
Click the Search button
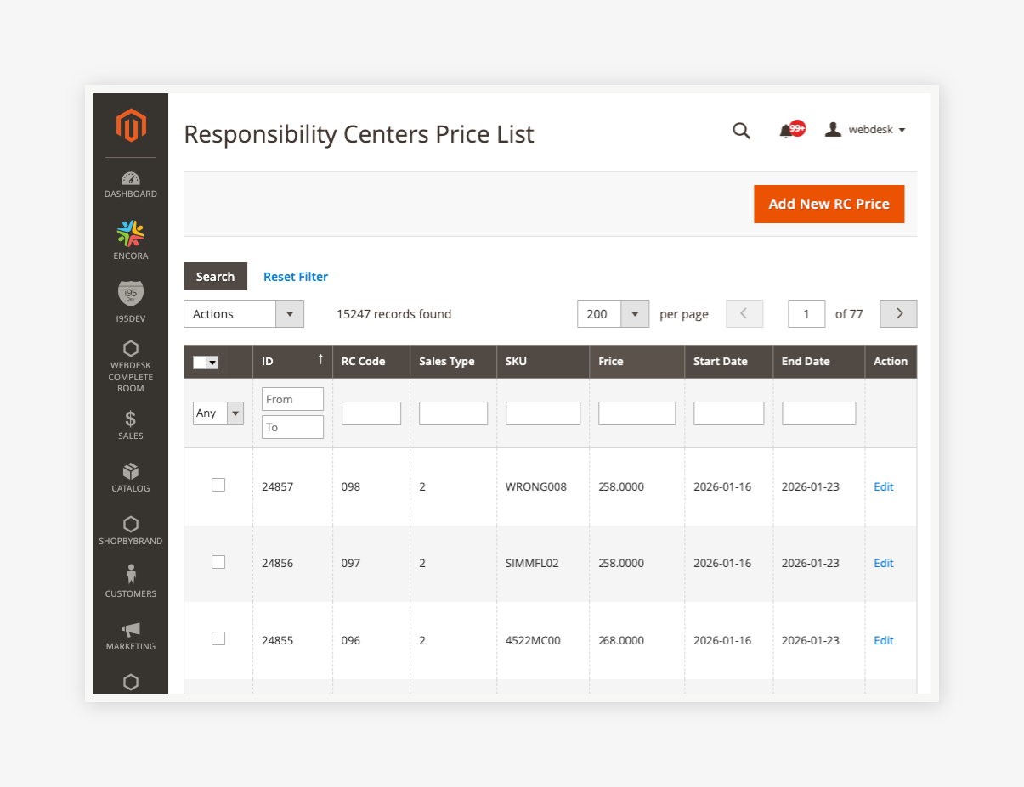click(x=215, y=277)
